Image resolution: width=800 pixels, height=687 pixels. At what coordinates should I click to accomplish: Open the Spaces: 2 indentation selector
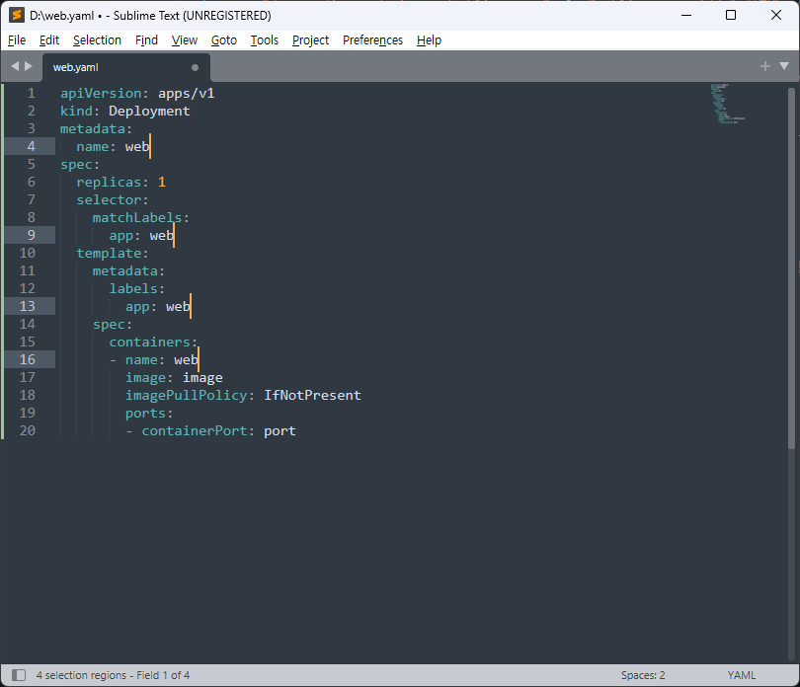coord(643,674)
